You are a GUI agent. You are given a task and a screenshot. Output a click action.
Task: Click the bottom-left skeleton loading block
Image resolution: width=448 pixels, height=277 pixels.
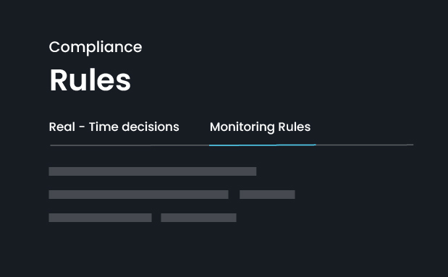[101, 218]
